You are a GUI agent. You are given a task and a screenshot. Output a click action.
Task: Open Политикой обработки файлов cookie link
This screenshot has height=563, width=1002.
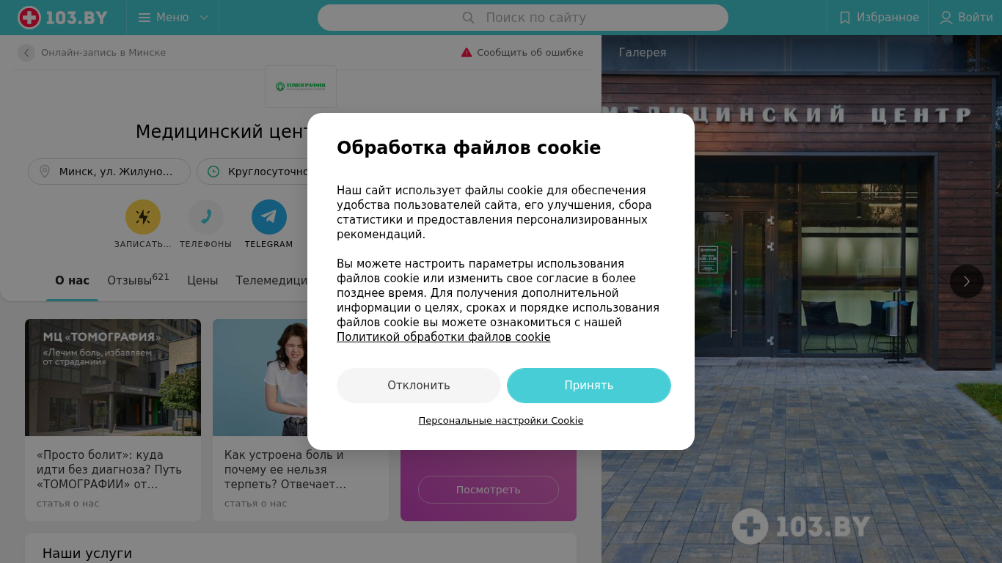click(444, 337)
